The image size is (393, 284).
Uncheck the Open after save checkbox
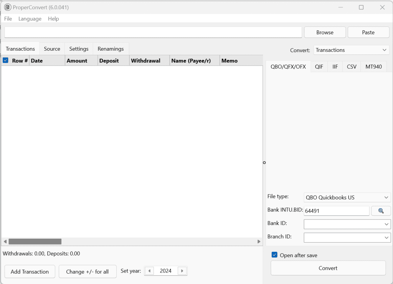click(274, 255)
